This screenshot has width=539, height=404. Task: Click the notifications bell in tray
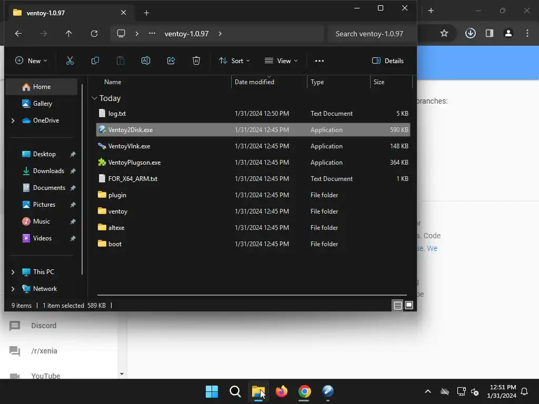click(525, 391)
